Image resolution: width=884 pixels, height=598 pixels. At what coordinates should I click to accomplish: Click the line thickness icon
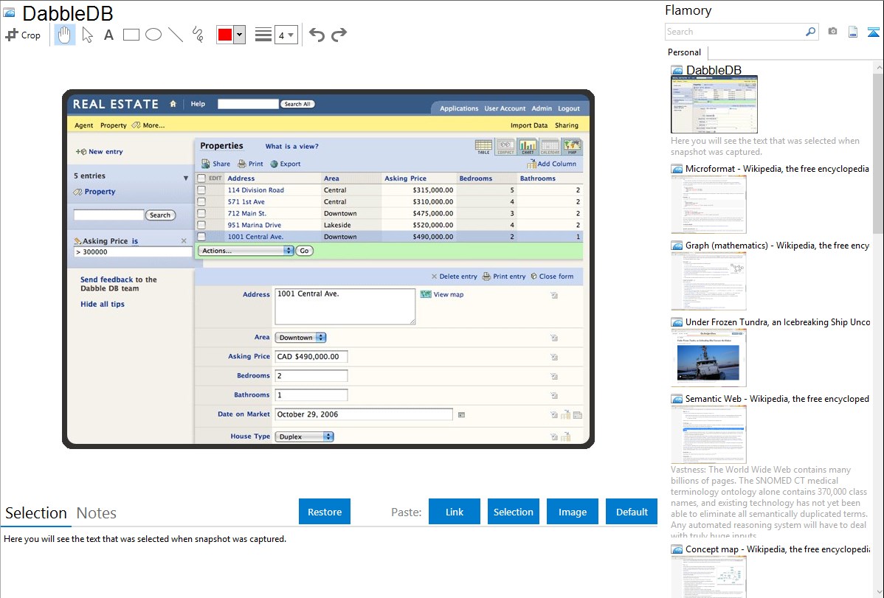click(x=263, y=35)
